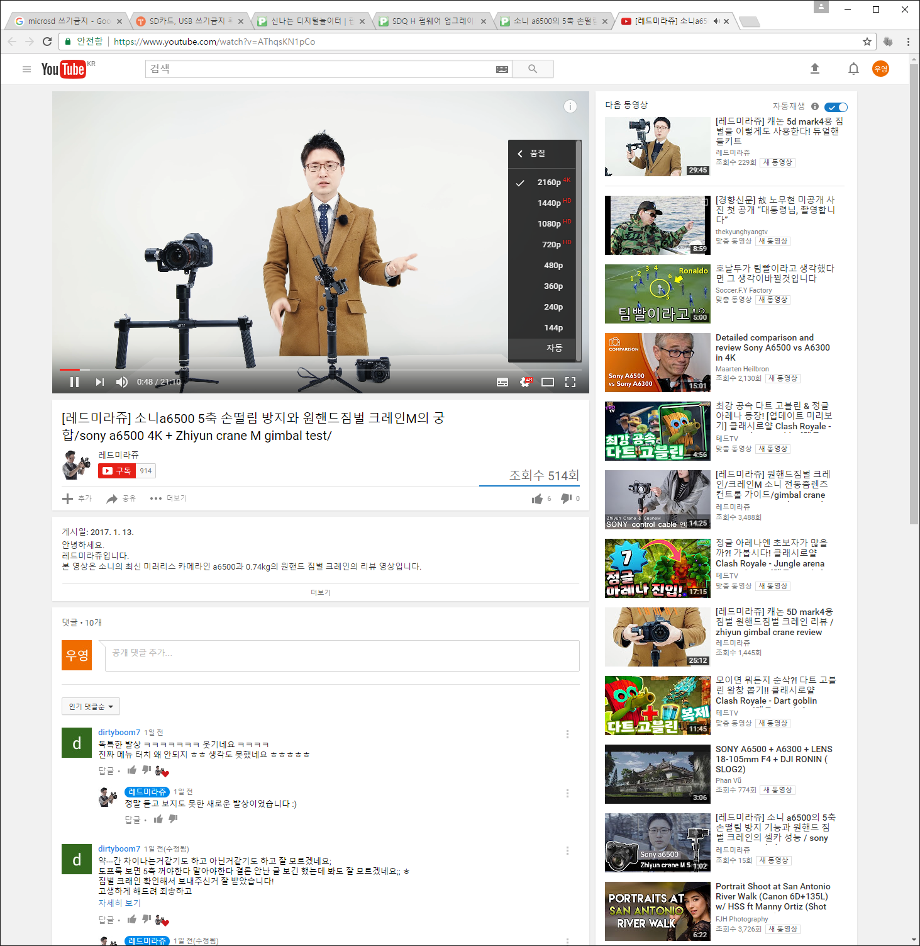Choose 720p quality from the menu

coord(551,244)
